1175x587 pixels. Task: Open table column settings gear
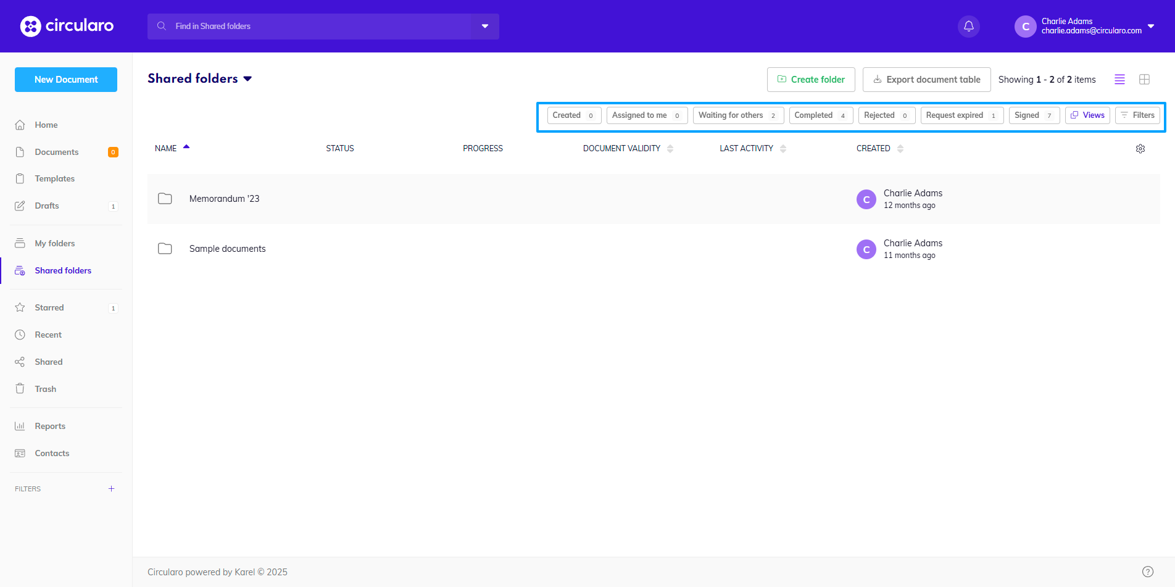(1140, 149)
